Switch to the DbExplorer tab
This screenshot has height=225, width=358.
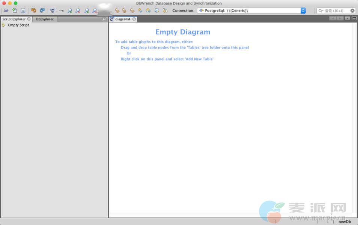[45, 19]
